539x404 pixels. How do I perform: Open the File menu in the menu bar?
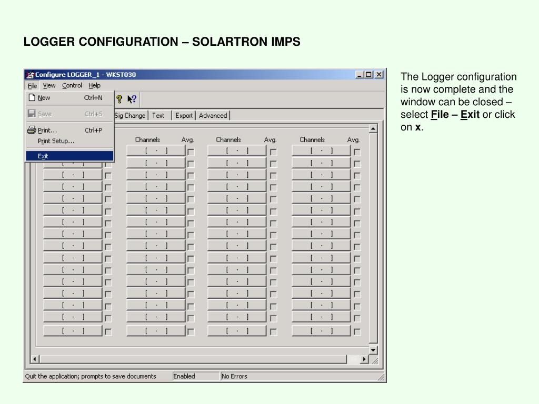pyautogui.click(x=32, y=86)
